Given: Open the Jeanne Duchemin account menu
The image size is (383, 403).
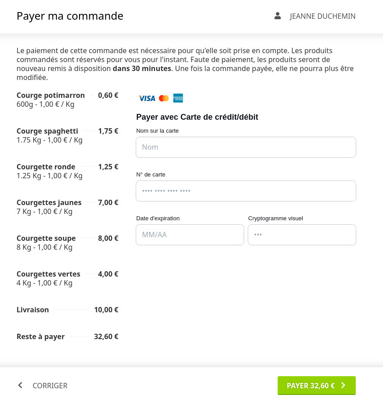Looking at the screenshot, I should click(322, 16).
